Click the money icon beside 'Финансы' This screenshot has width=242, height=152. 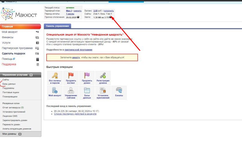[x=37, y=37]
